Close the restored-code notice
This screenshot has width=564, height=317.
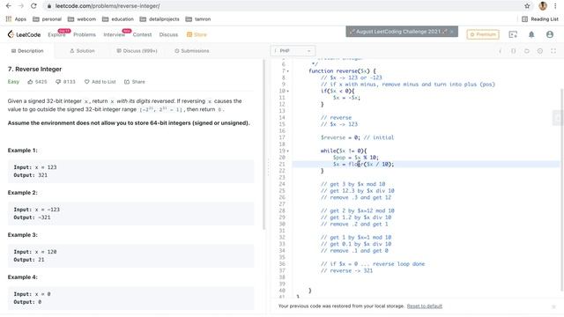553,306
